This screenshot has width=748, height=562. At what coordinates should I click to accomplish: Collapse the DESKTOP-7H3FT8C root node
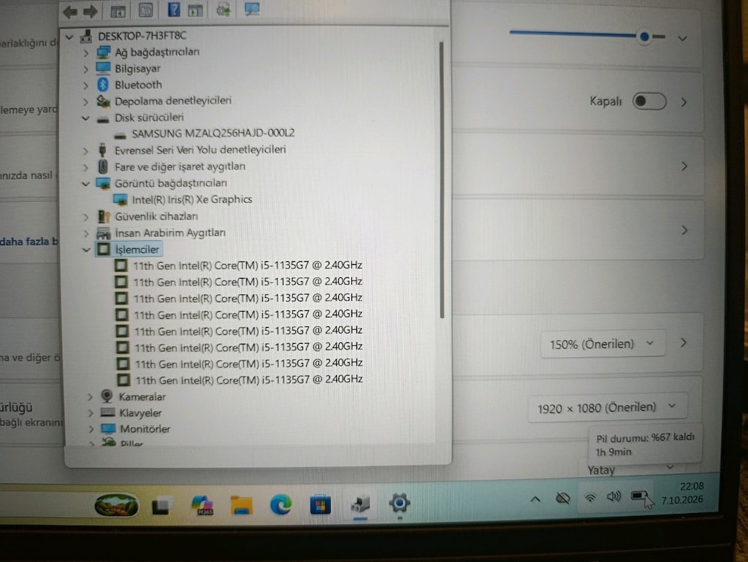coord(69,36)
